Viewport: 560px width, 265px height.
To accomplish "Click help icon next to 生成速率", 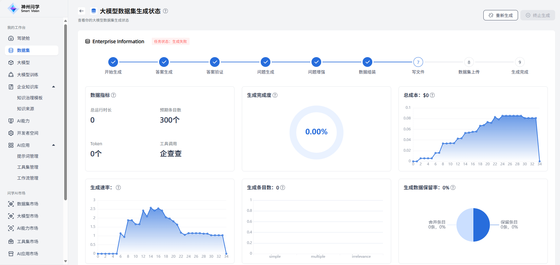I will (x=118, y=188).
